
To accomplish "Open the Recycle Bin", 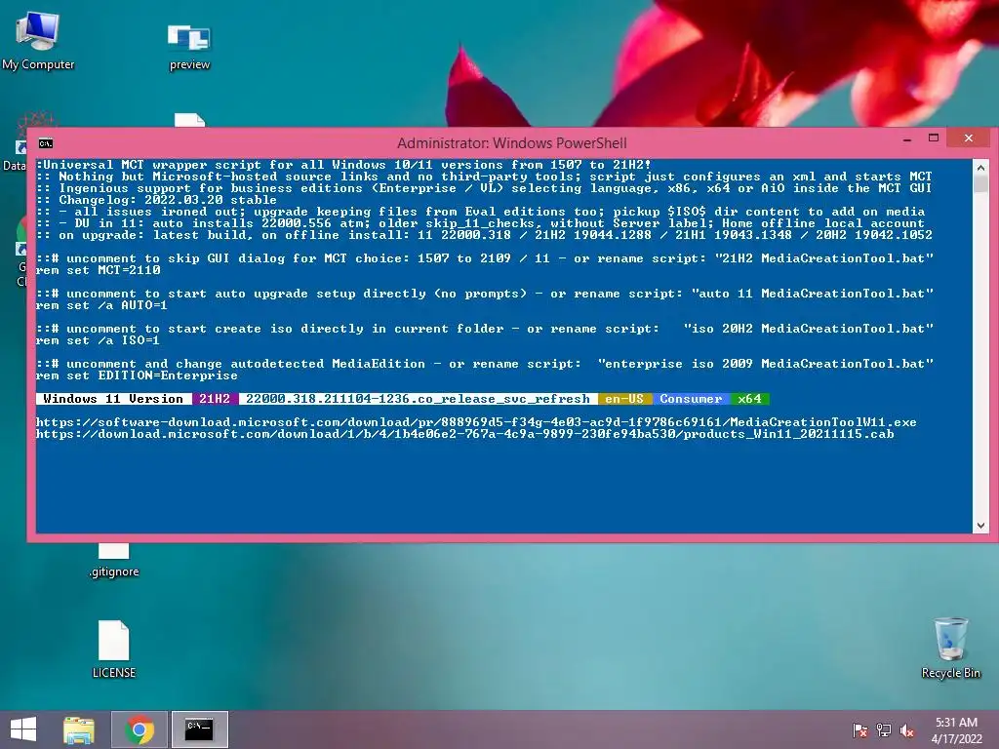I will point(950,648).
